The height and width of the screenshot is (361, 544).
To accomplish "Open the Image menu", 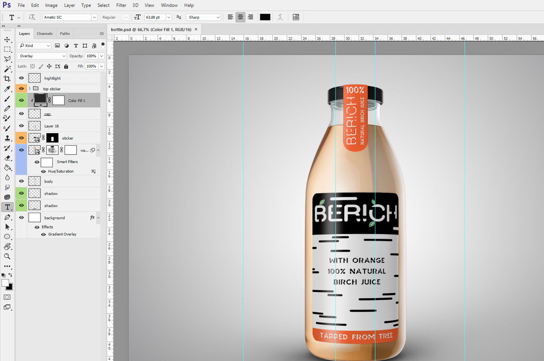I will (51, 5).
